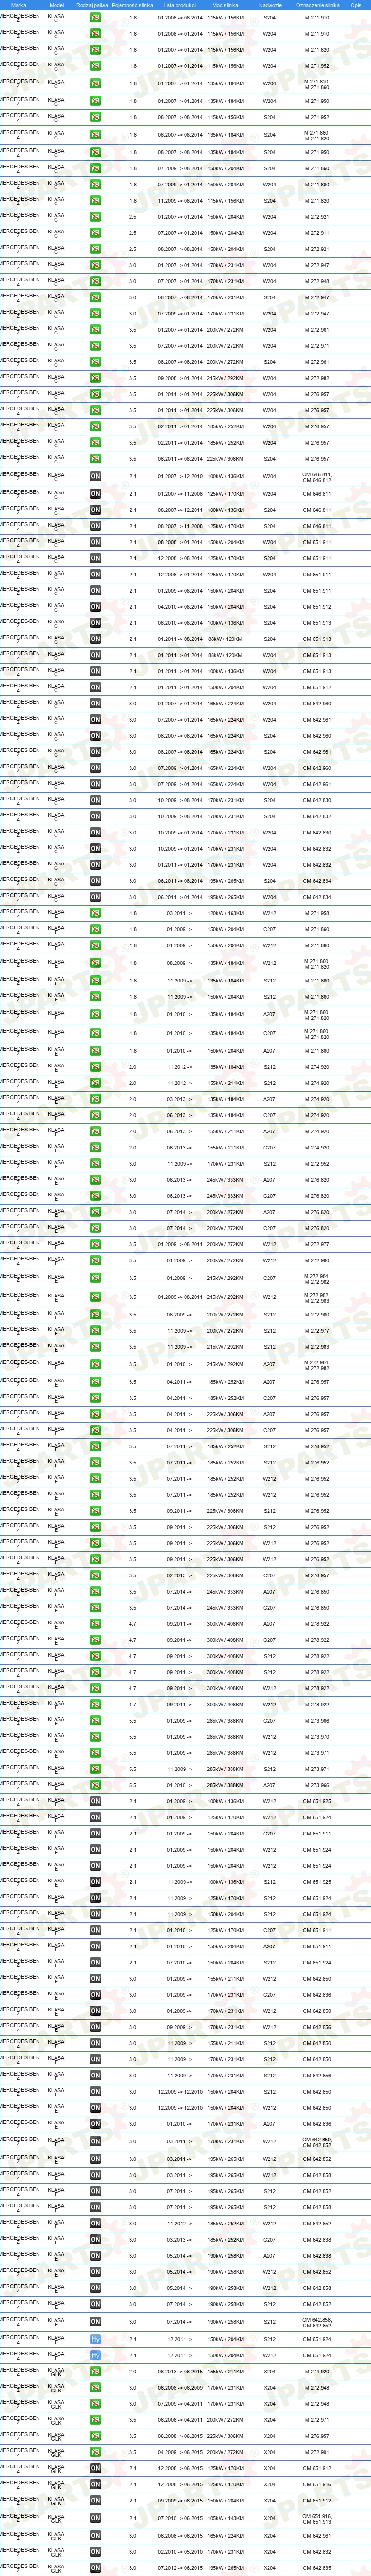This screenshot has height=2576, width=371.
Task: Click petrol icon in S204 M 271.910 row
Action: (95, 18)
